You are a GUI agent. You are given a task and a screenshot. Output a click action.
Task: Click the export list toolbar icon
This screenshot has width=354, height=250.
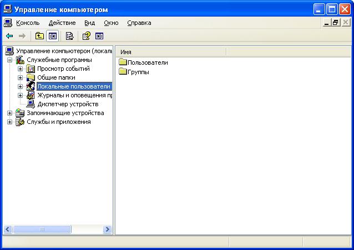click(69, 36)
